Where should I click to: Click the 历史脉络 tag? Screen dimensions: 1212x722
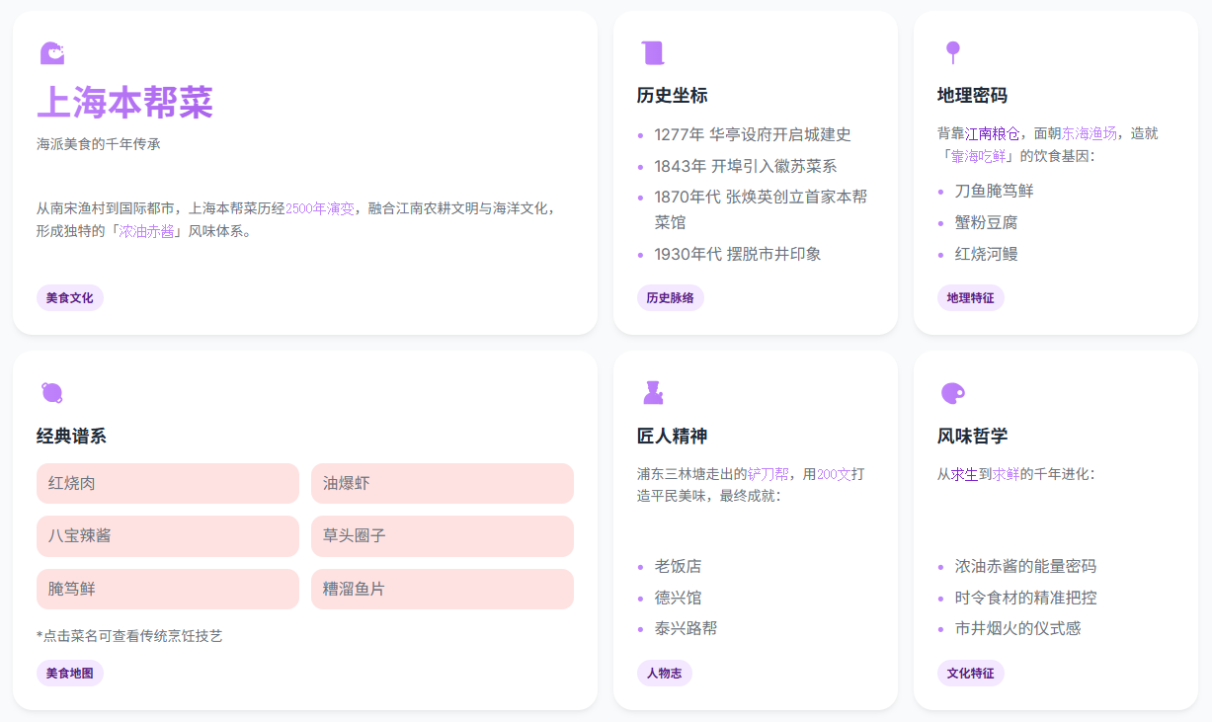point(670,298)
